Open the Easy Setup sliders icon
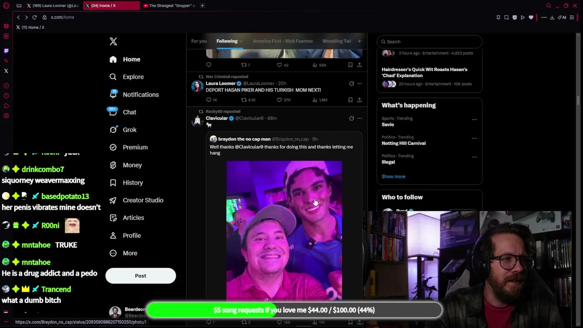This screenshot has height=328, width=583. click(x=572, y=17)
